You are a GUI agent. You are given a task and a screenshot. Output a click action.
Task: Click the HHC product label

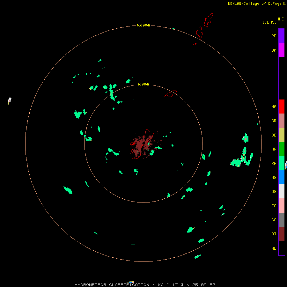click(280, 19)
